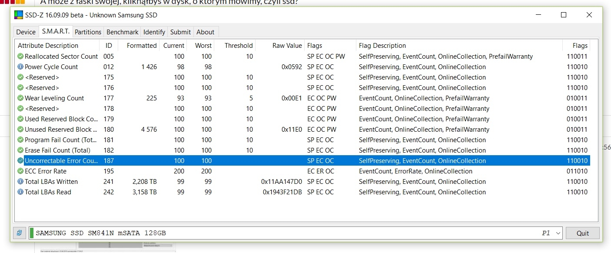
Task: Select the Wear Leveling Count row text
Action: 54,98
